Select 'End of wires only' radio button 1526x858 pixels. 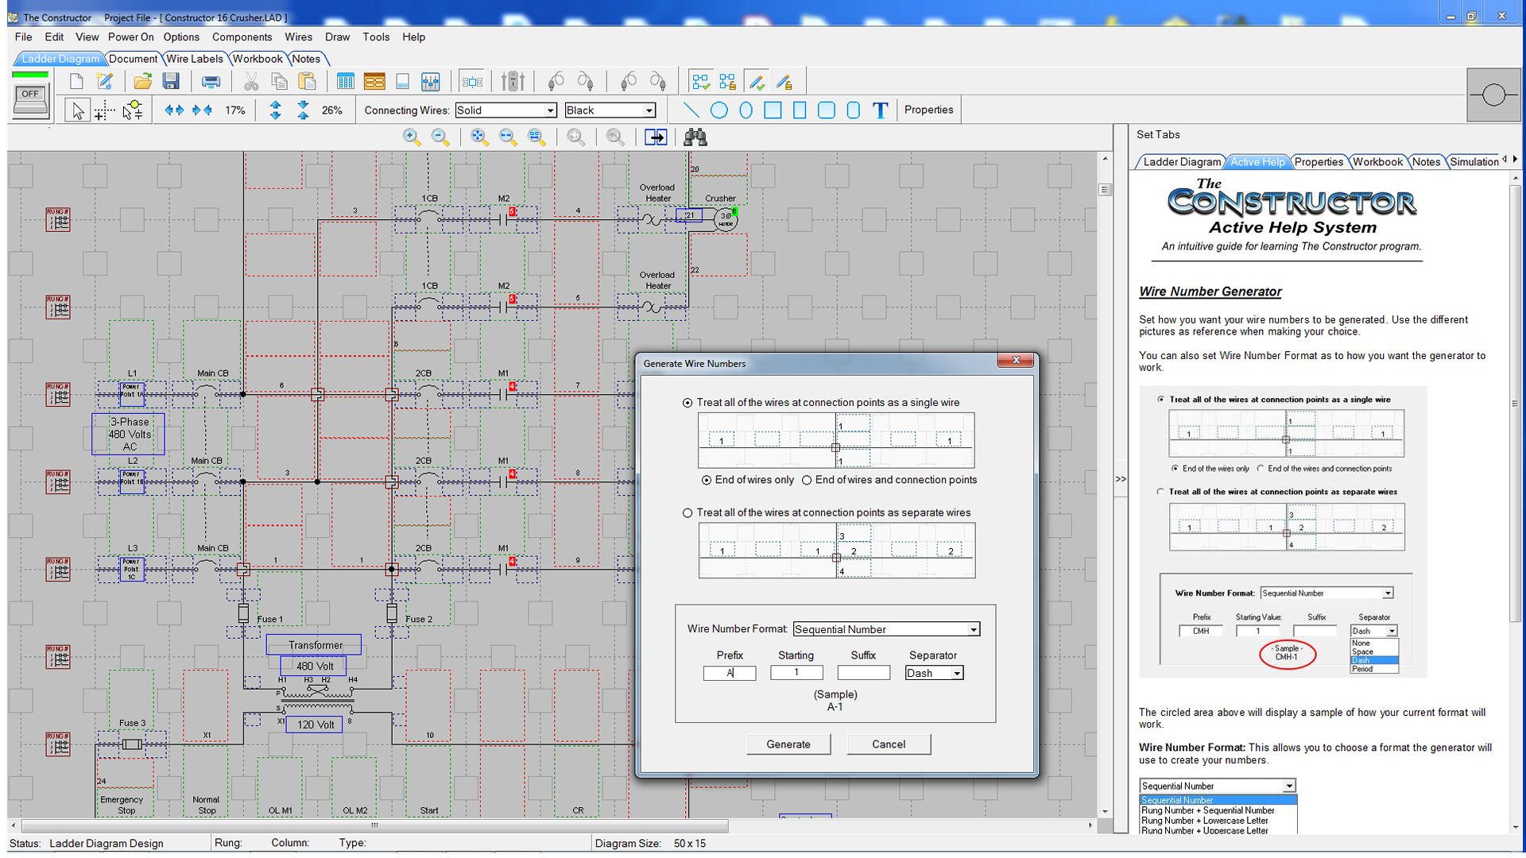coord(706,480)
